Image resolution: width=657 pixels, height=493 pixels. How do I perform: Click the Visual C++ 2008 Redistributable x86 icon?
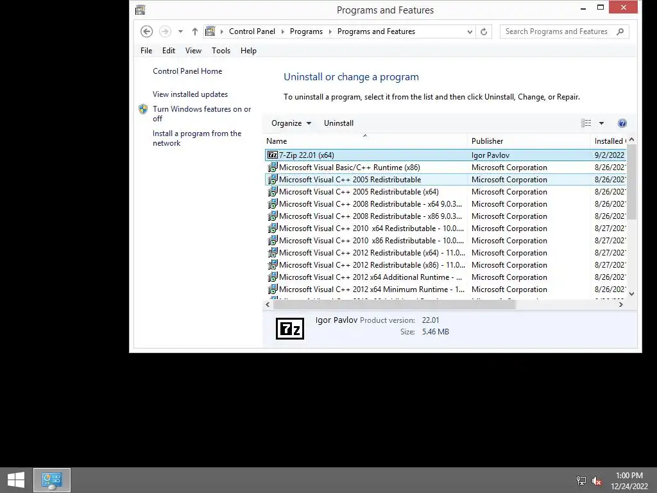[273, 216]
